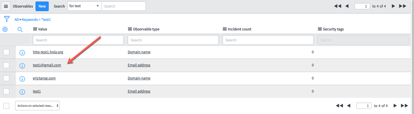Click the New button

42,6
